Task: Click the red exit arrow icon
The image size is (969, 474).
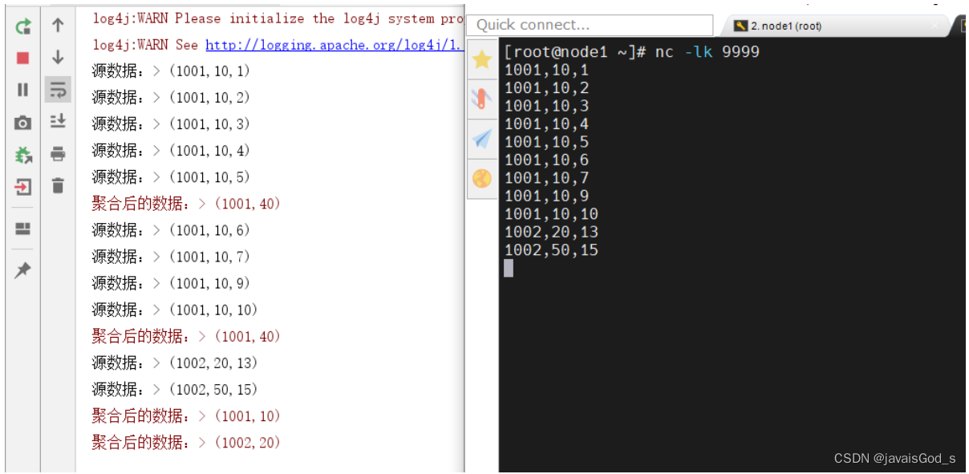Action: click(23, 188)
